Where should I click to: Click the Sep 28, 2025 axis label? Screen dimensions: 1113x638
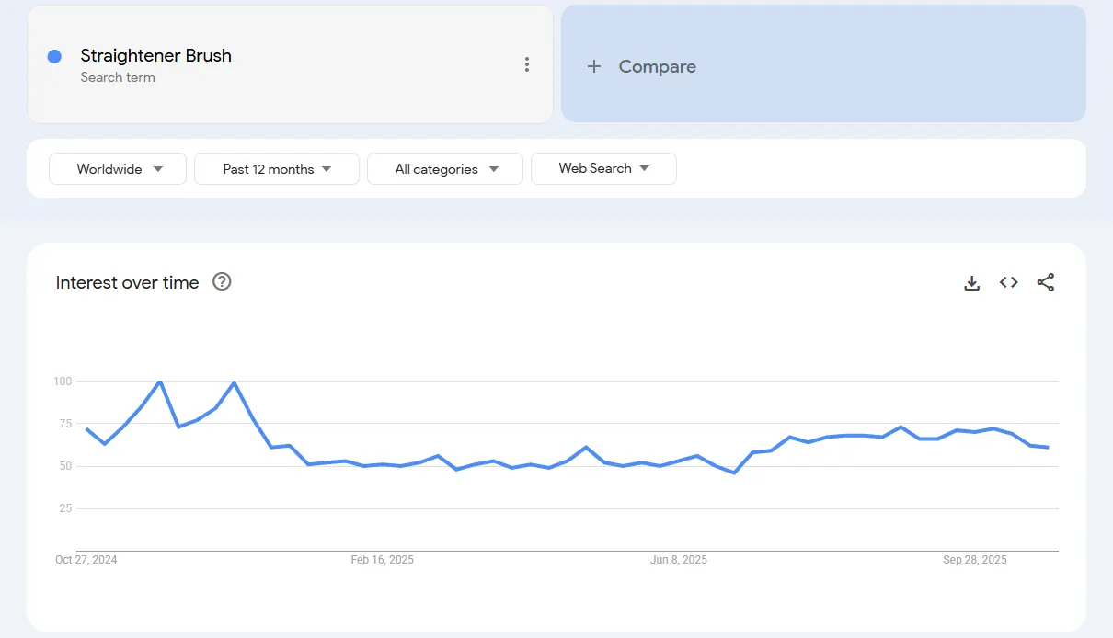pos(974,560)
